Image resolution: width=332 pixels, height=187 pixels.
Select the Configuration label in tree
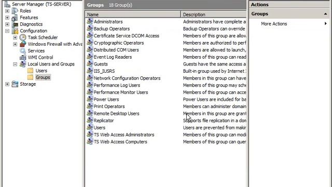coord(33,31)
